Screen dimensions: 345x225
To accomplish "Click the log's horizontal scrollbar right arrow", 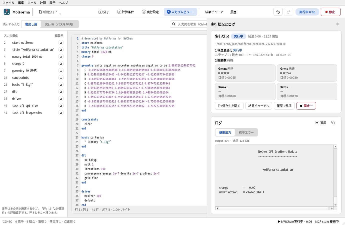I will point(332,208).
